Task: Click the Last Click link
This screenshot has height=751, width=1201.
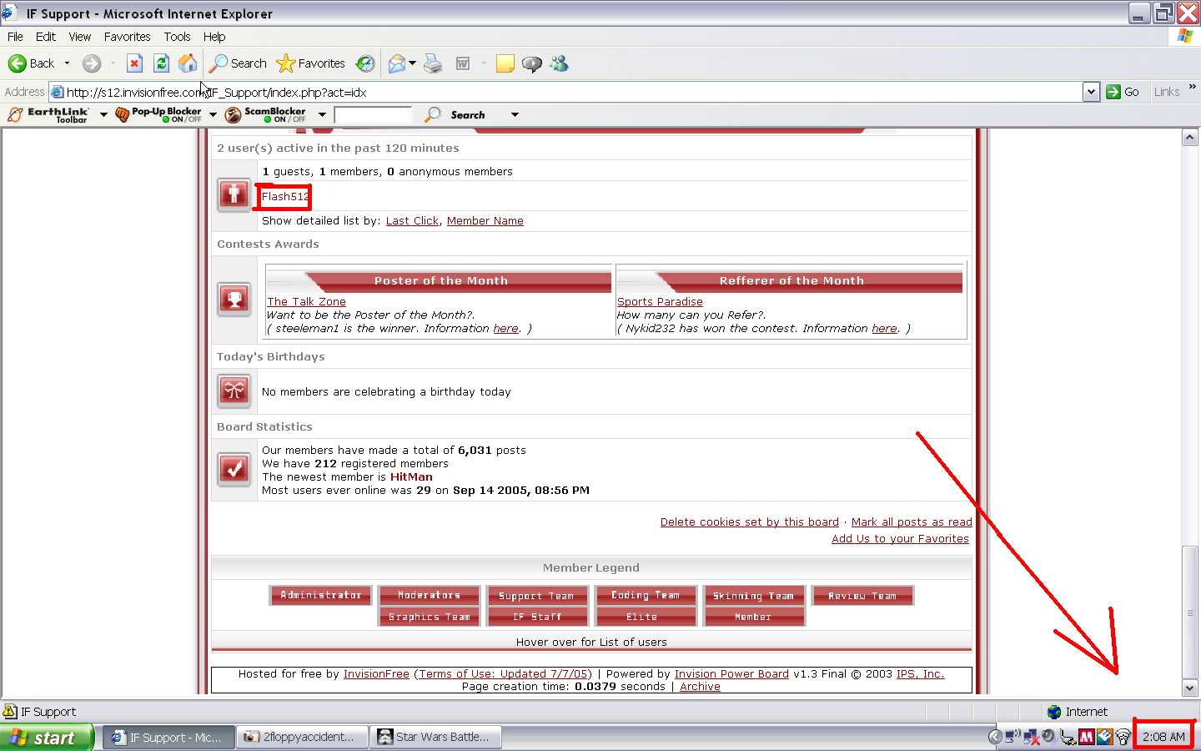Action: click(x=412, y=221)
